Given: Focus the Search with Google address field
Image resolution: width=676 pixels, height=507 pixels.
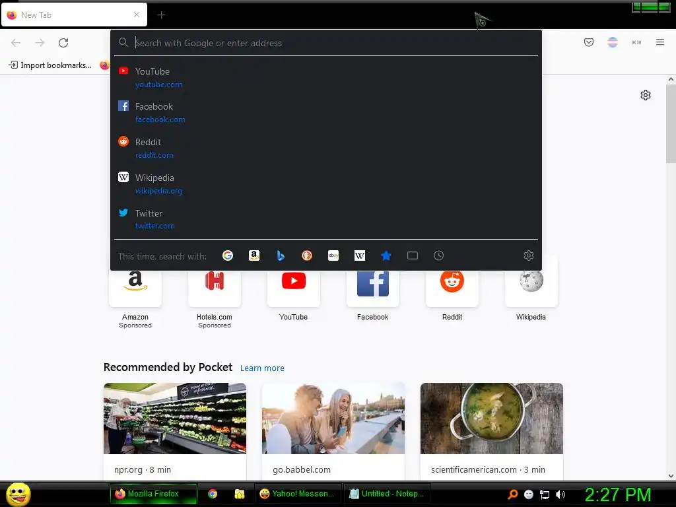Looking at the screenshot, I should point(326,43).
